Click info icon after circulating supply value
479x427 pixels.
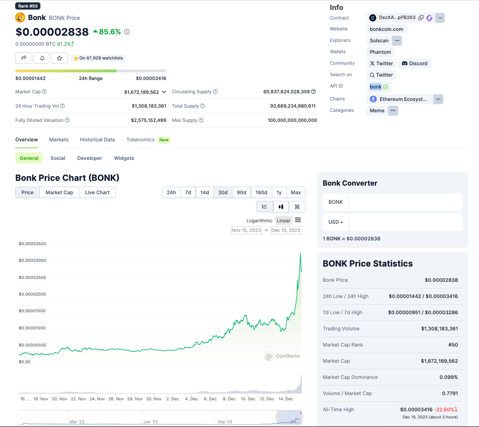coord(314,91)
